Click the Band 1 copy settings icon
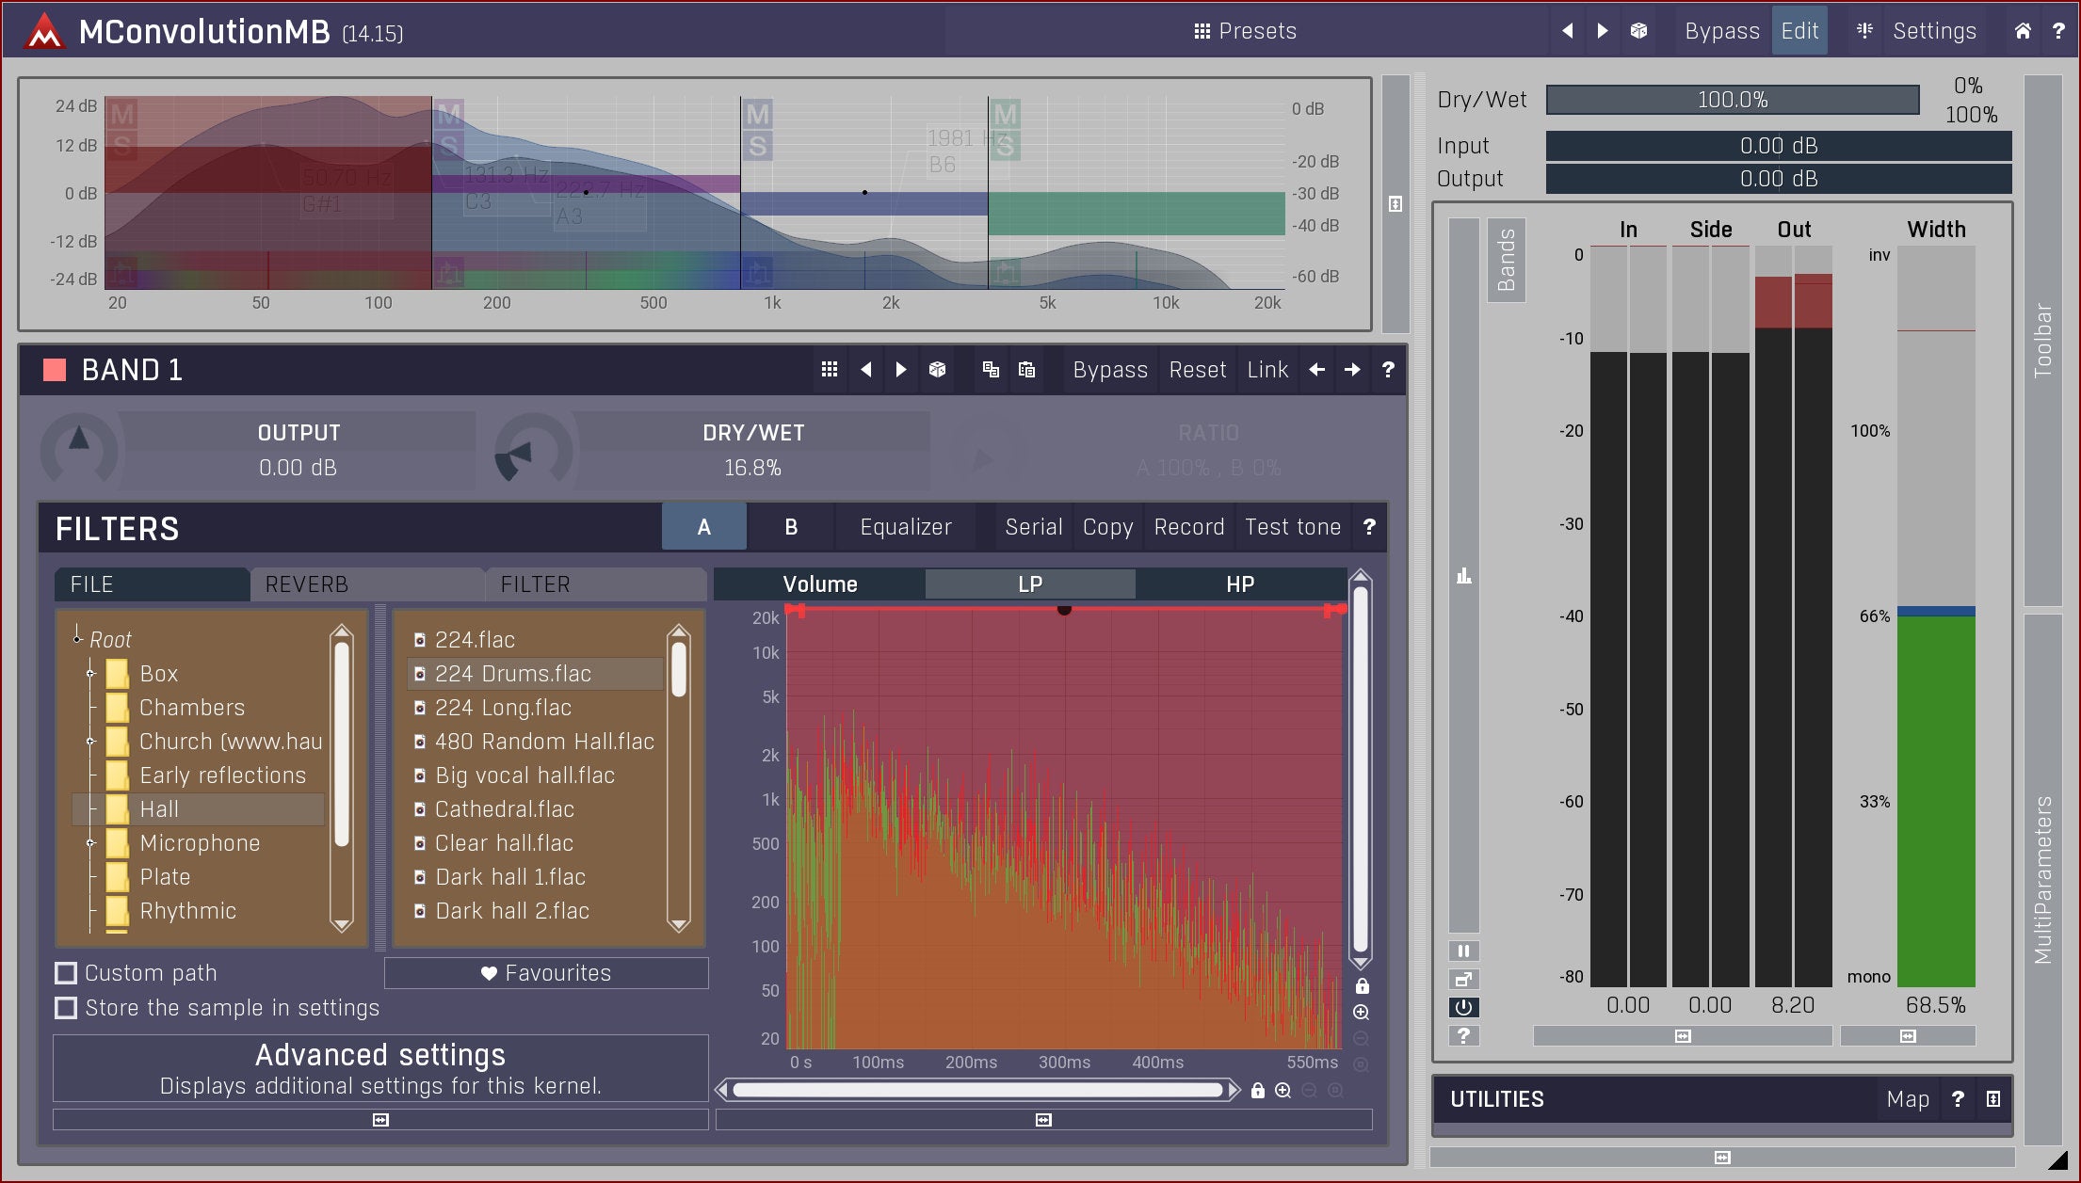Screen dimensions: 2081x1183 991,370
